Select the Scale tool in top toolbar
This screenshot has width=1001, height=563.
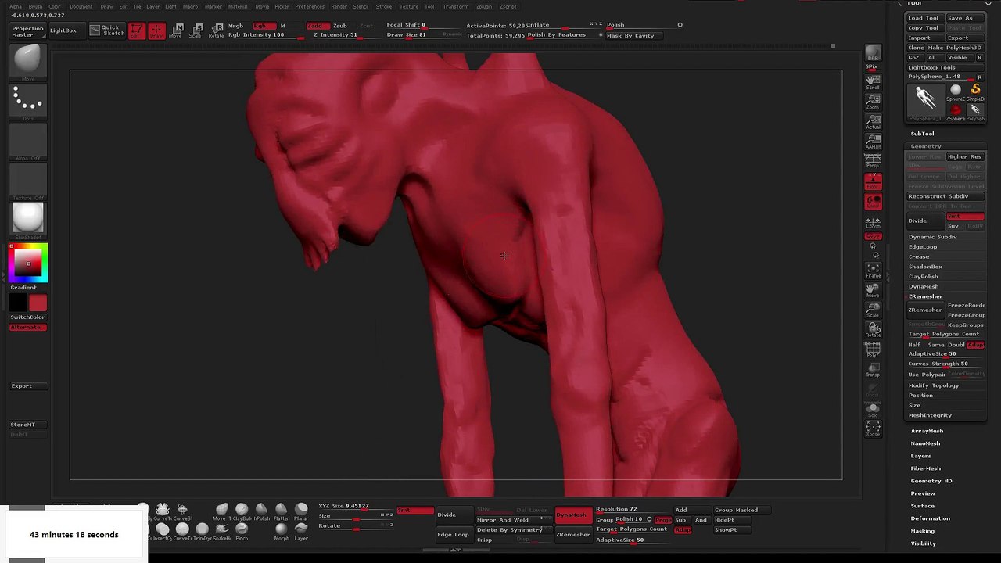point(196,30)
